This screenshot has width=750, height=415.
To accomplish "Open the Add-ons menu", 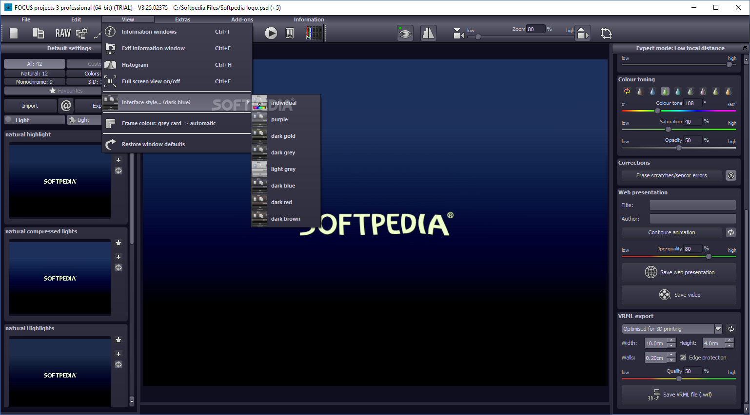I will [242, 19].
